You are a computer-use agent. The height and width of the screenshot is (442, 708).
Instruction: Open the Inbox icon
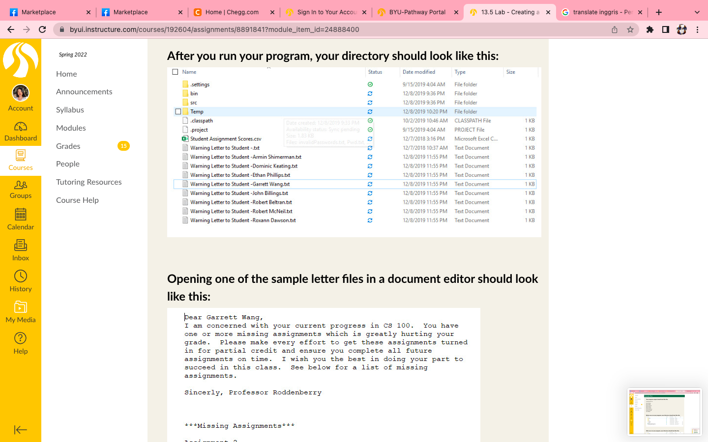point(20,245)
